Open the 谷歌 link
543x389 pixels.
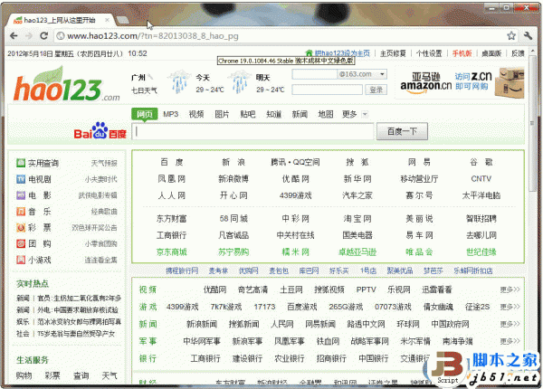tap(481, 162)
